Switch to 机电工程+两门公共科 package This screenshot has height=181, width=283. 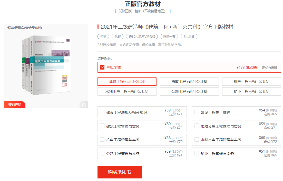[251, 82]
